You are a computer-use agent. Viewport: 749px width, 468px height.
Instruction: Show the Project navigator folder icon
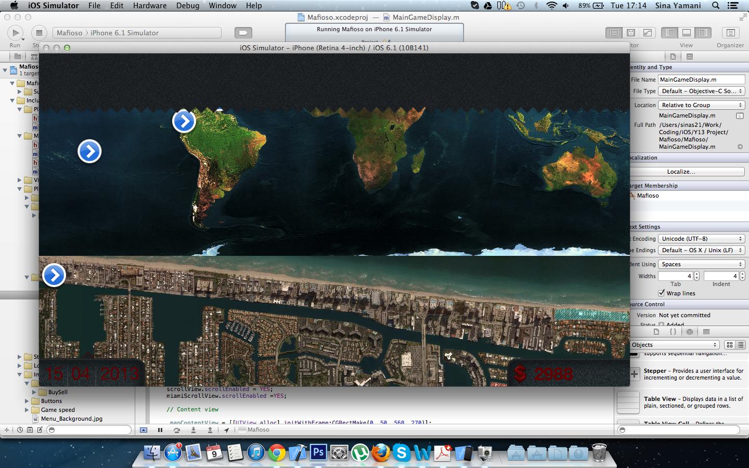click(17, 56)
